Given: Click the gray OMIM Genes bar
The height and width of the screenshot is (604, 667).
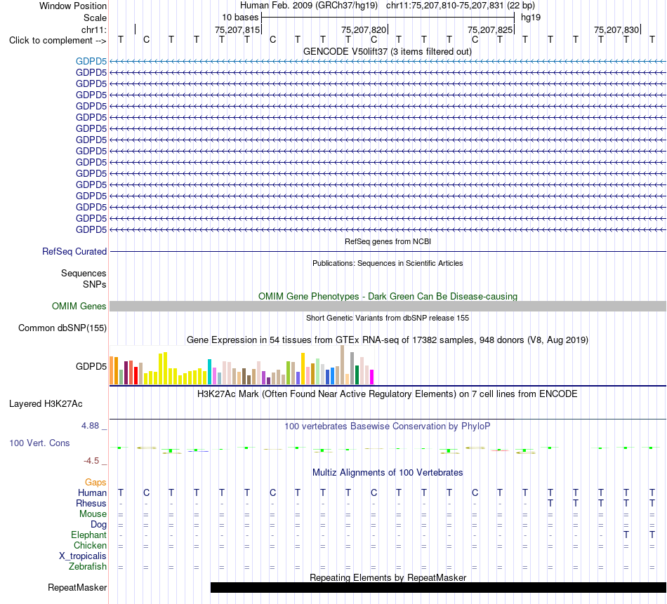Looking at the screenshot, I should pyautogui.click(x=388, y=306).
